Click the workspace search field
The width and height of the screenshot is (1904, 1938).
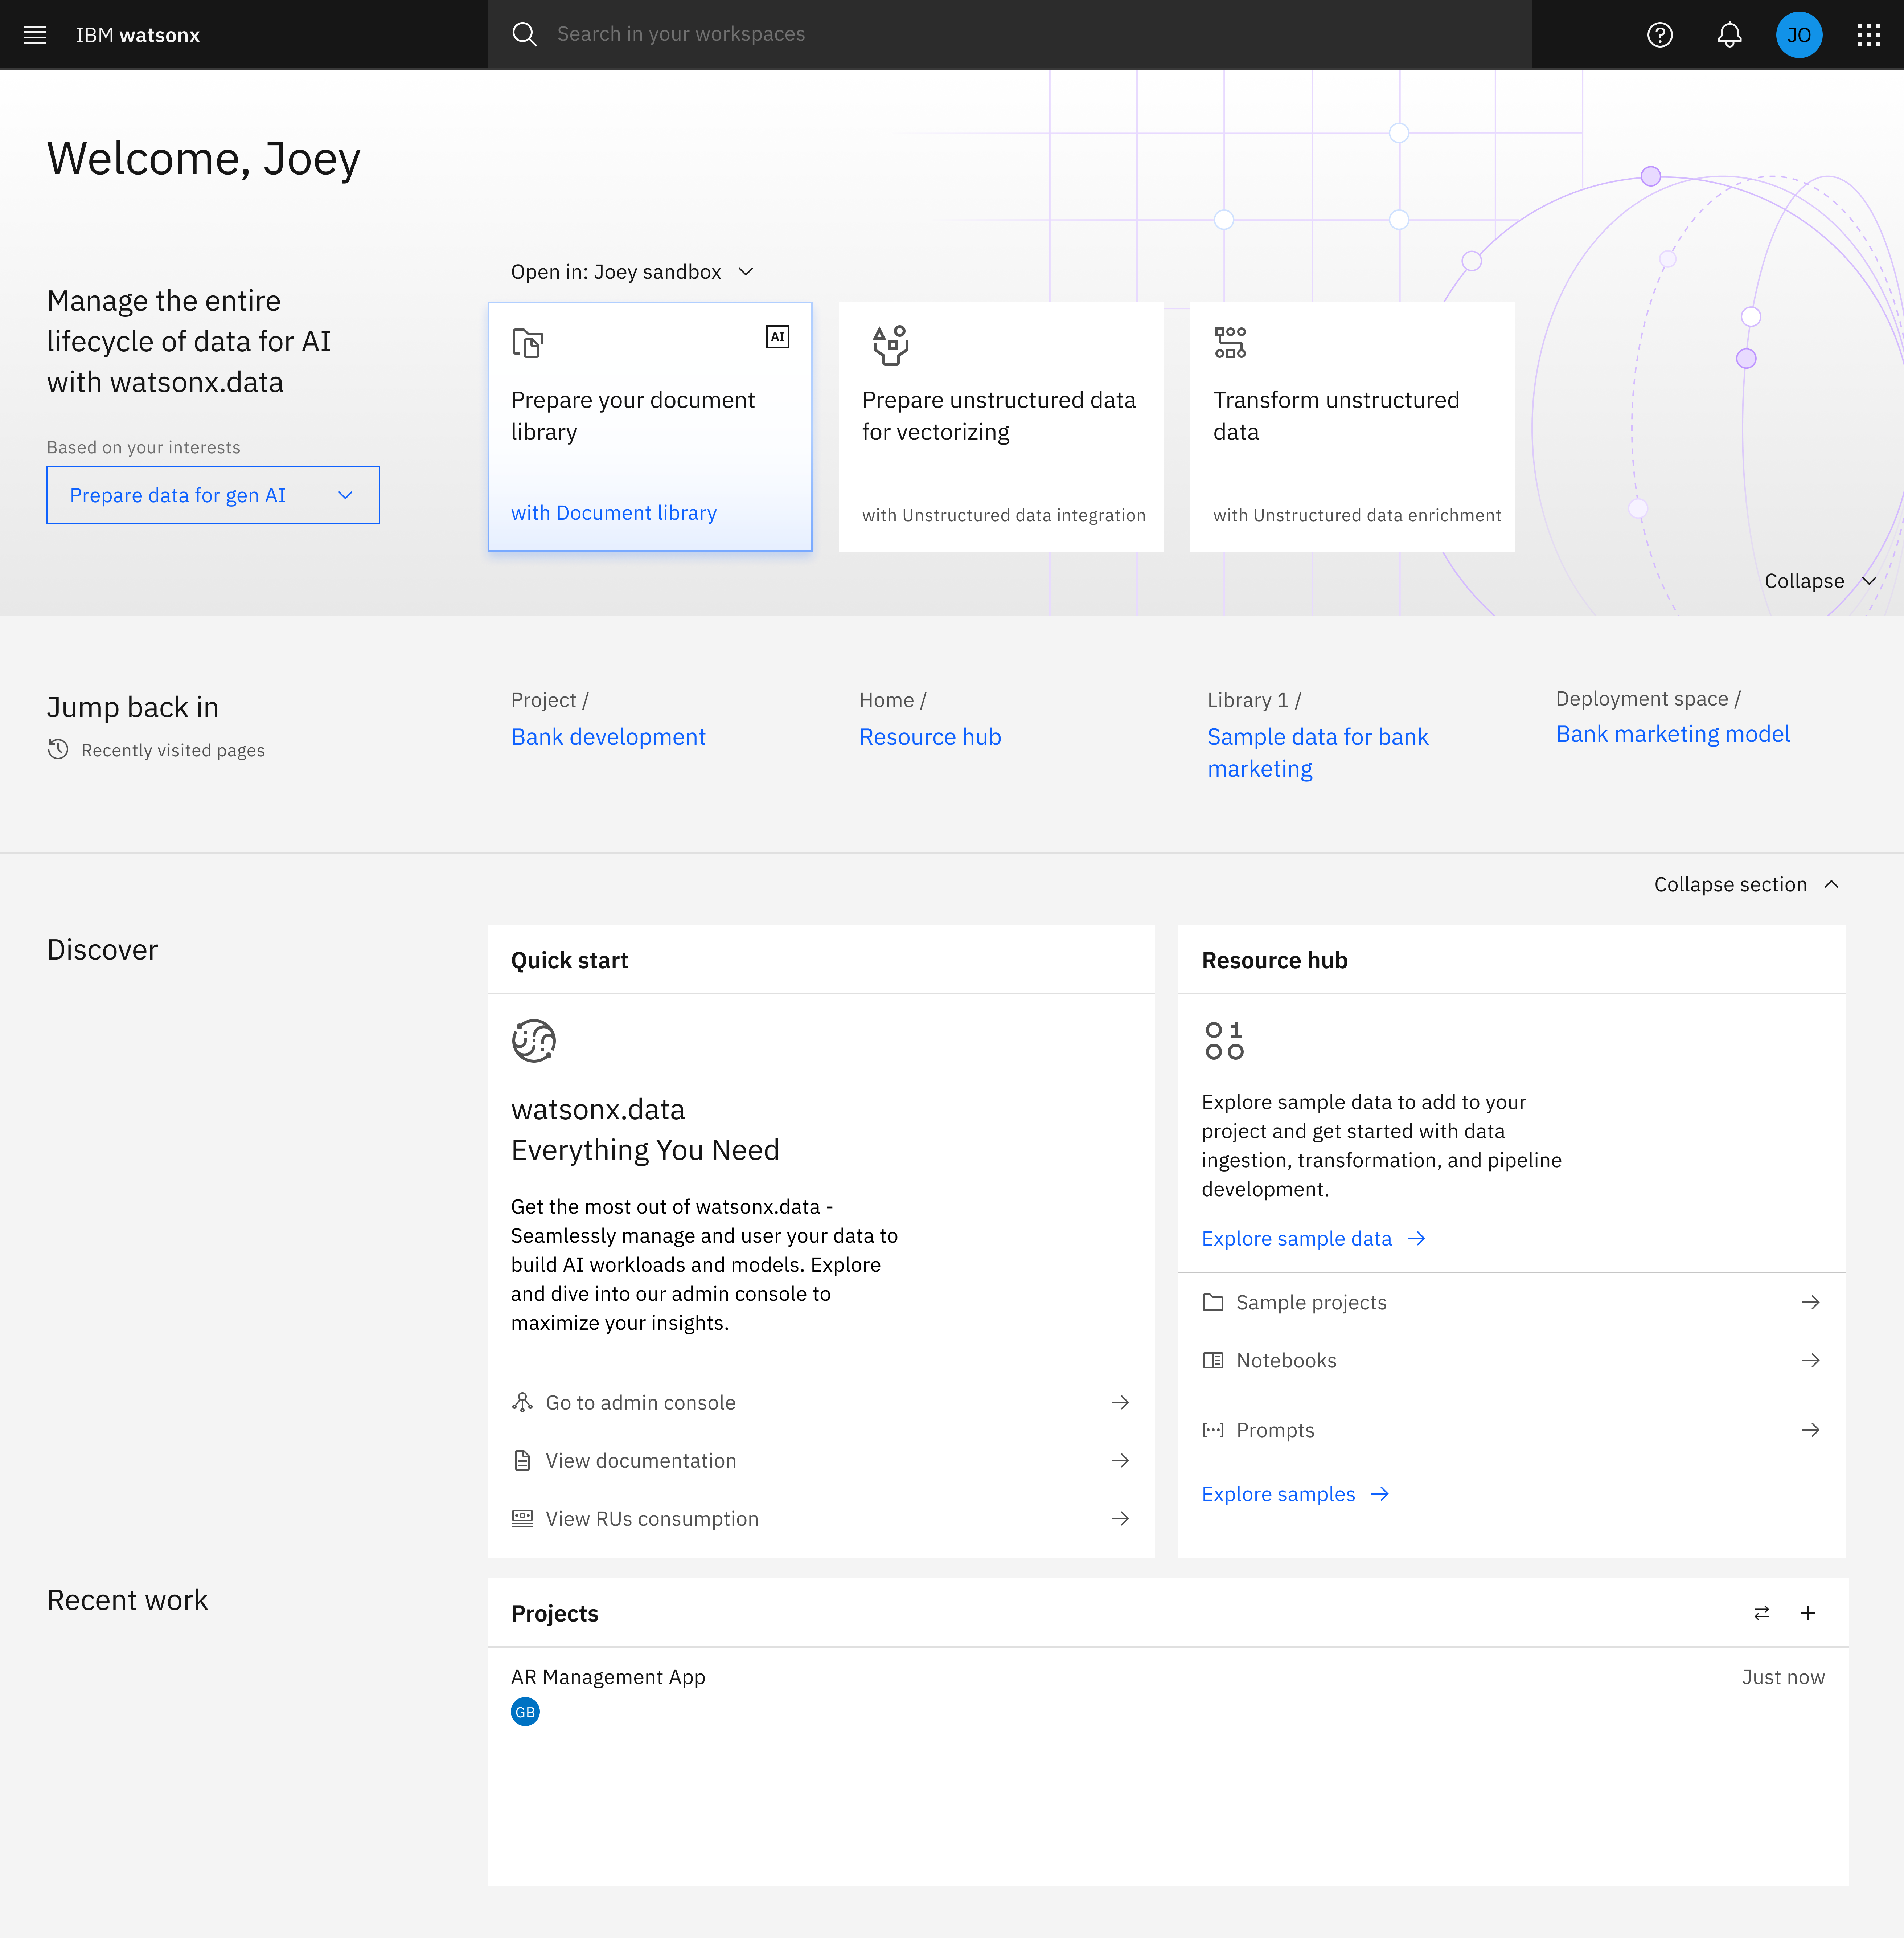coord(1010,35)
